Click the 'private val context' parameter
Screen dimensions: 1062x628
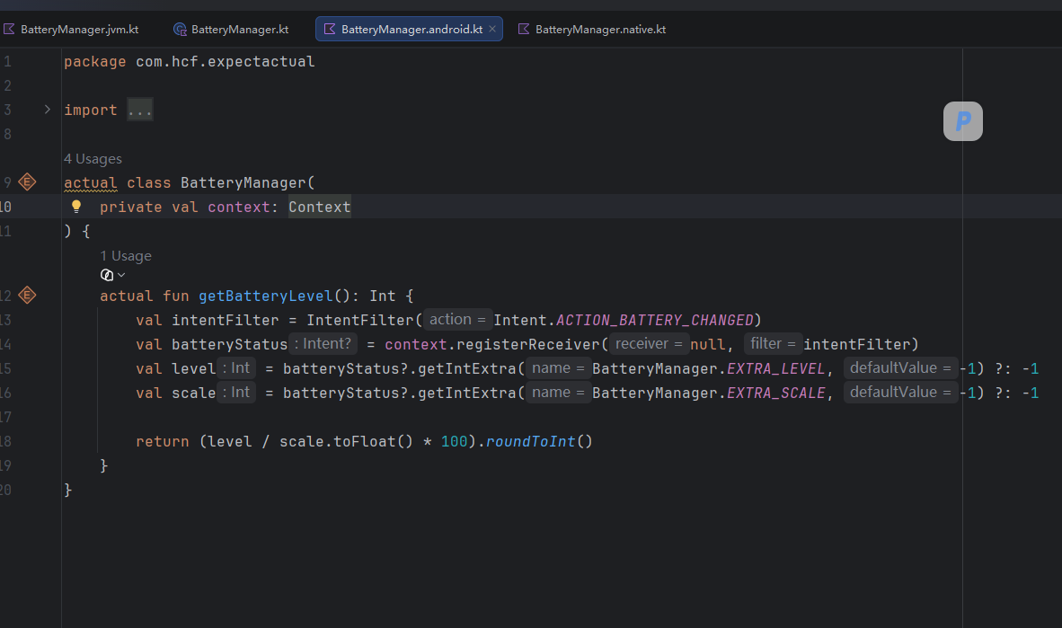[x=185, y=208]
